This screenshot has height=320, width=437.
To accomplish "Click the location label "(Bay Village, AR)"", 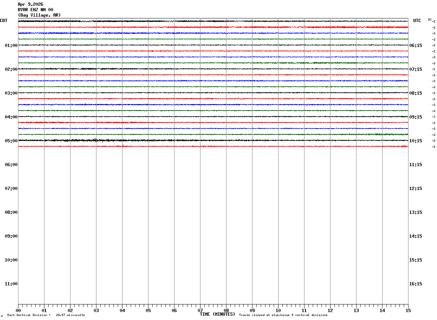I will pos(39,15).
